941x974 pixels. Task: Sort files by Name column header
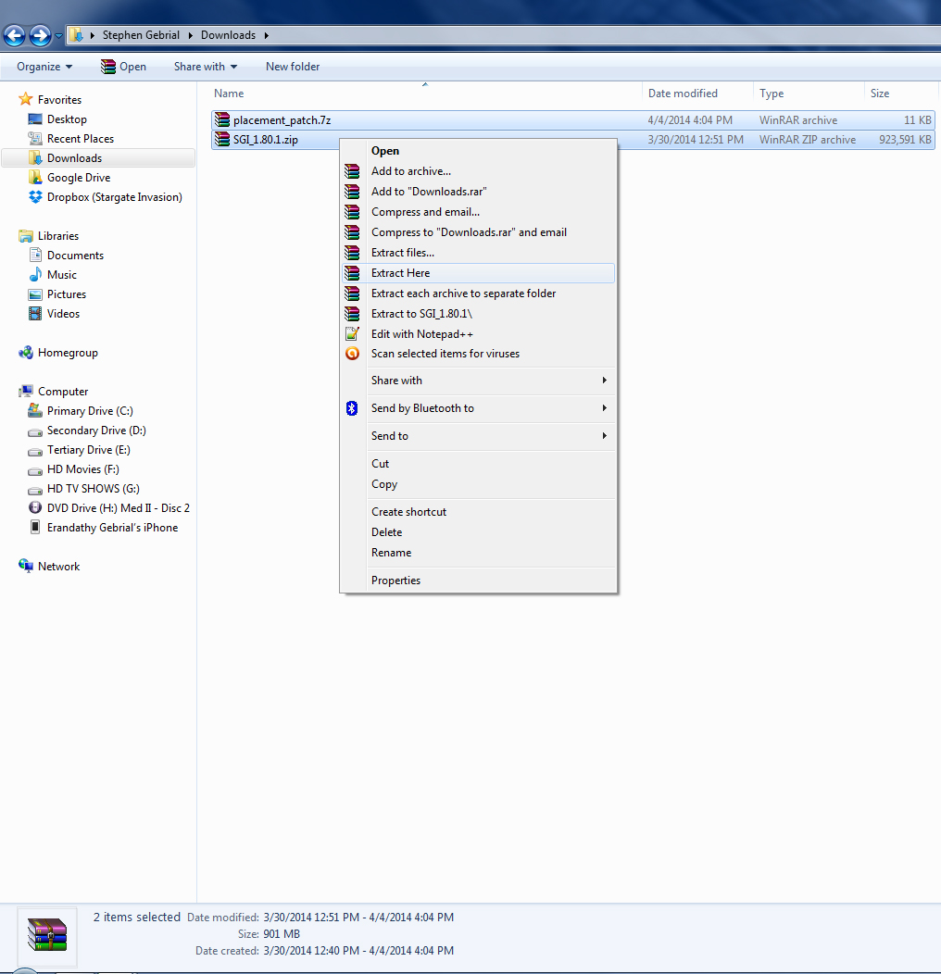click(x=229, y=94)
